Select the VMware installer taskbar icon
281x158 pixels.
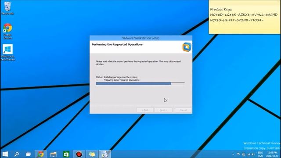pyautogui.click(x=104, y=154)
